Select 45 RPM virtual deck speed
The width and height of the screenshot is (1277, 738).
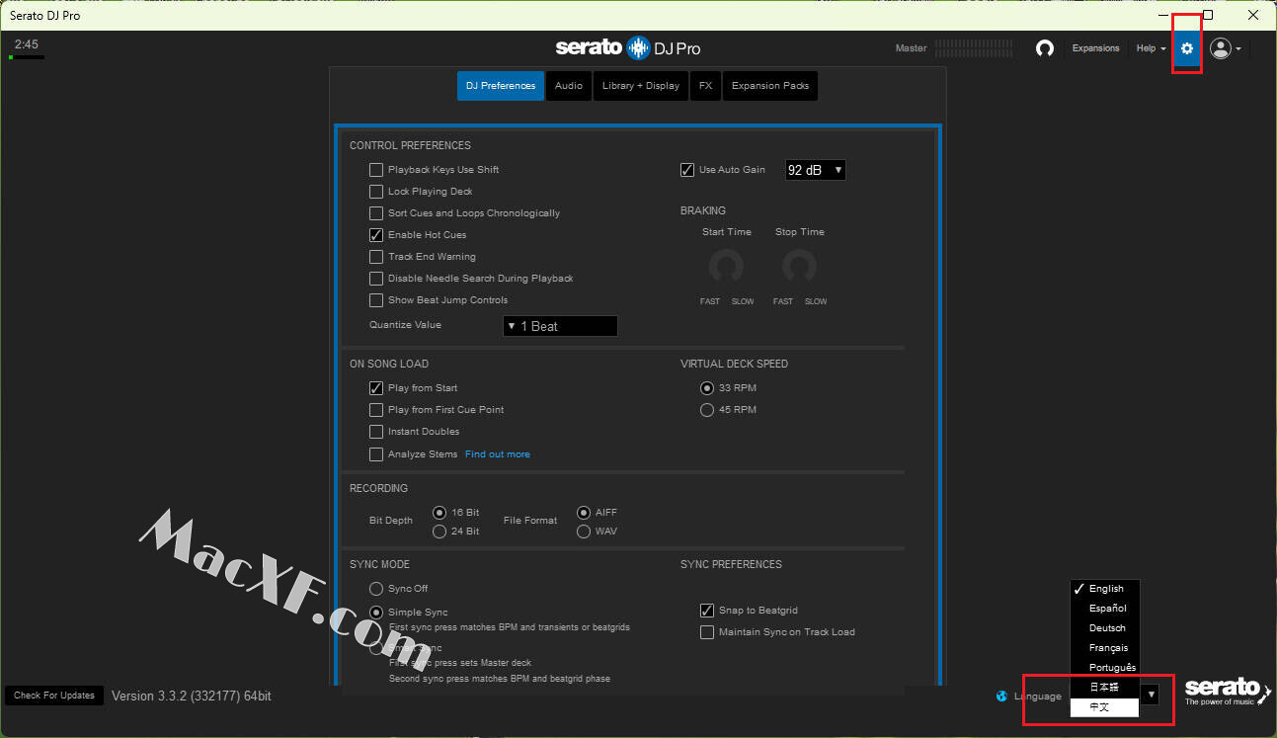pos(707,410)
